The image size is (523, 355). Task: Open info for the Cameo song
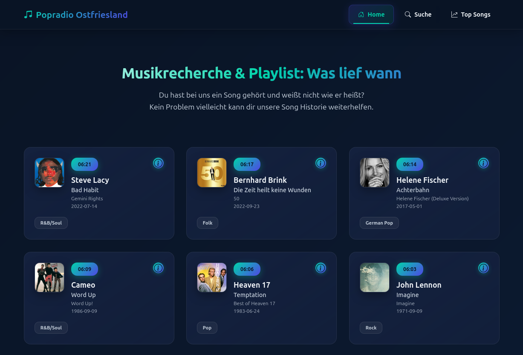pos(158,268)
